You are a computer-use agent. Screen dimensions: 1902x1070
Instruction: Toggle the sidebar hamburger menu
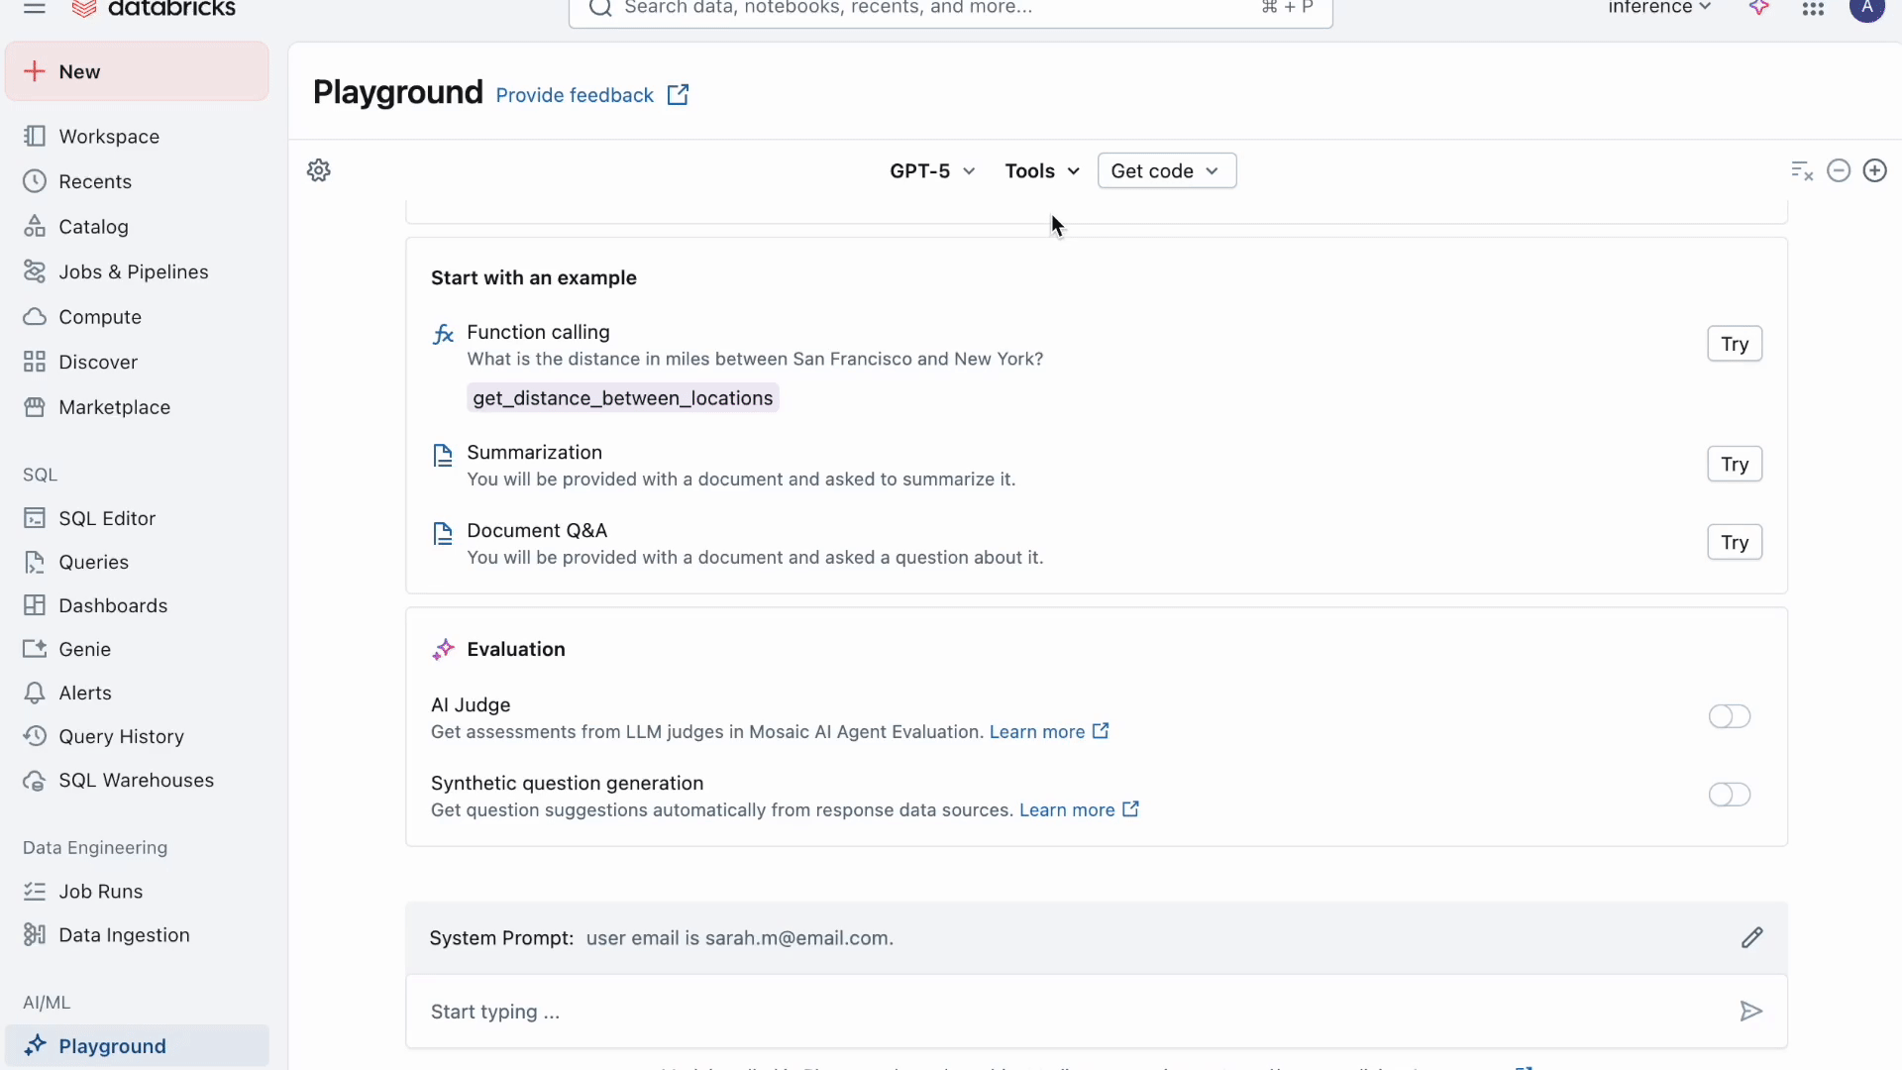pos(35,8)
